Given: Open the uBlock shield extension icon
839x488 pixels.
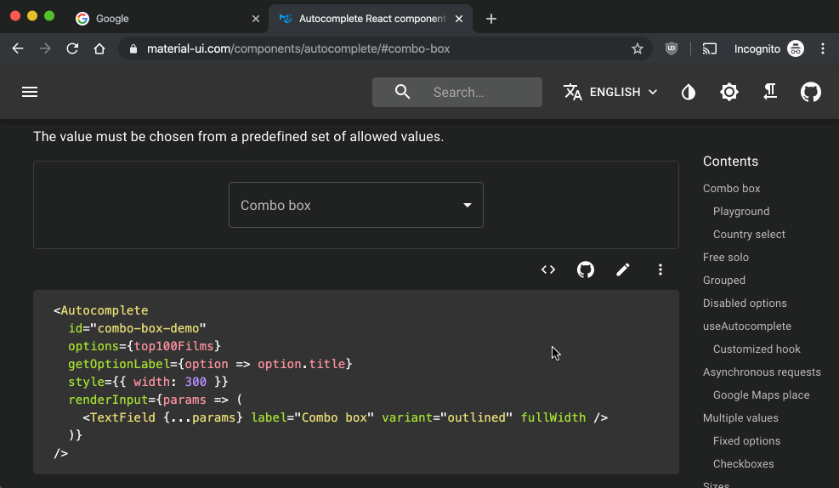Looking at the screenshot, I should click(671, 48).
